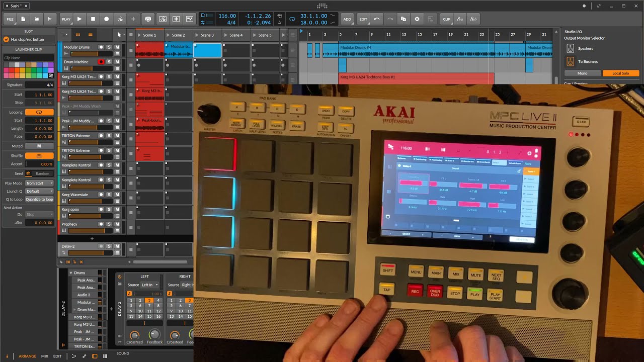
Task: Mute the Prophecy track
Action: pos(117,224)
